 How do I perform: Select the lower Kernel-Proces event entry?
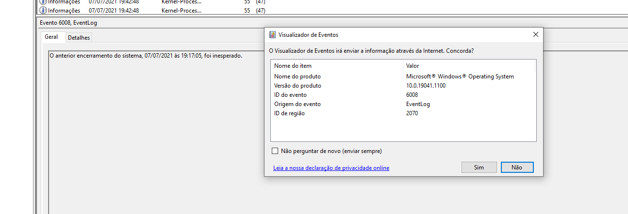(x=181, y=11)
